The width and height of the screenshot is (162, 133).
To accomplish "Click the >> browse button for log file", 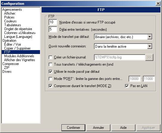I will 149,58.
